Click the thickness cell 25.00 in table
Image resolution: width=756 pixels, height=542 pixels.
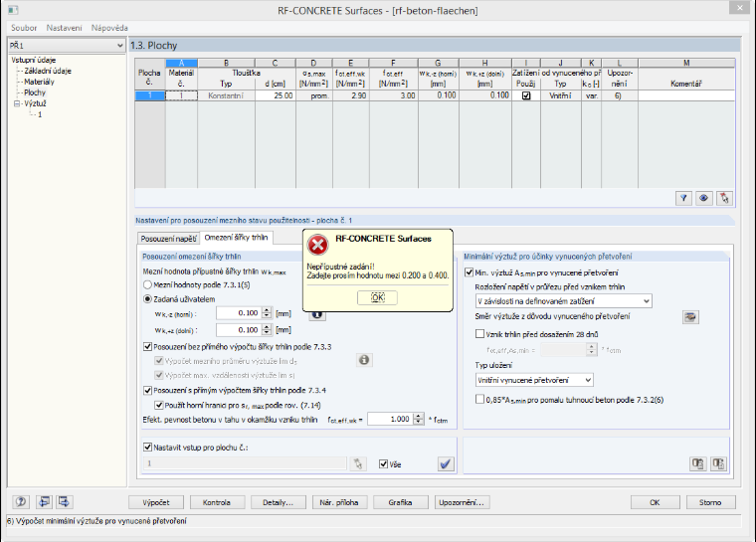tap(276, 95)
